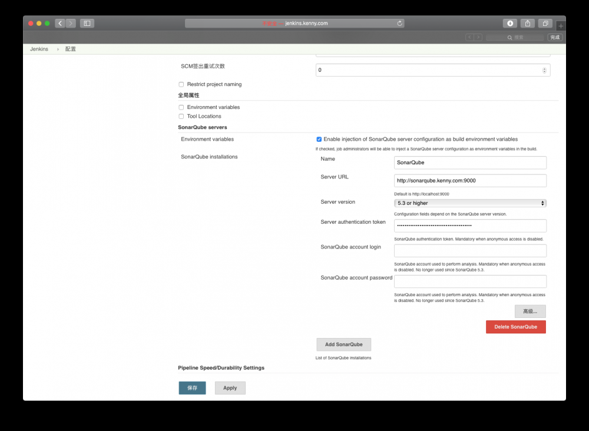Go back with Safari back arrow
The width and height of the screenshot is (589, 431).
tap(60, 24)
